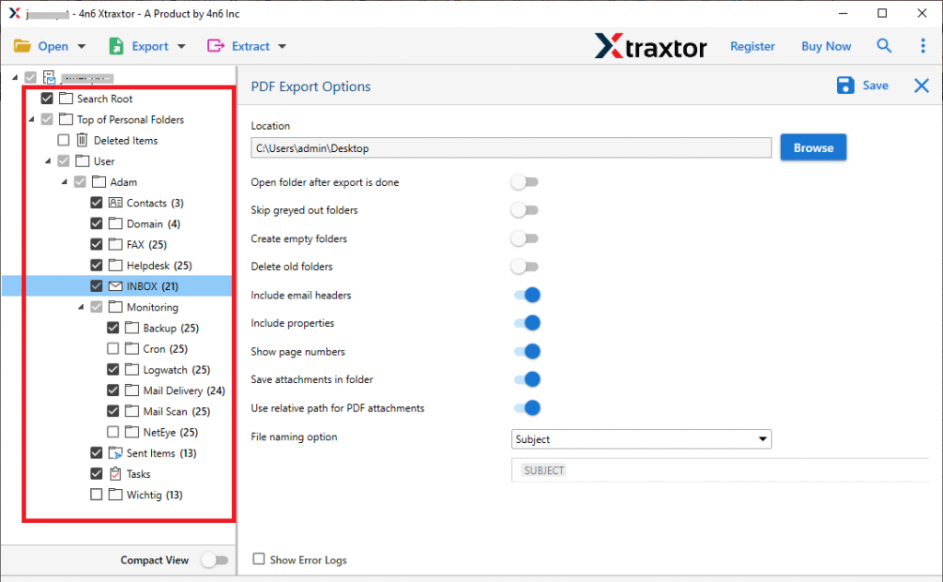Open the three-dot options menu icon
943x582 pixels.
pyautogui.click(x=923, y=45)
